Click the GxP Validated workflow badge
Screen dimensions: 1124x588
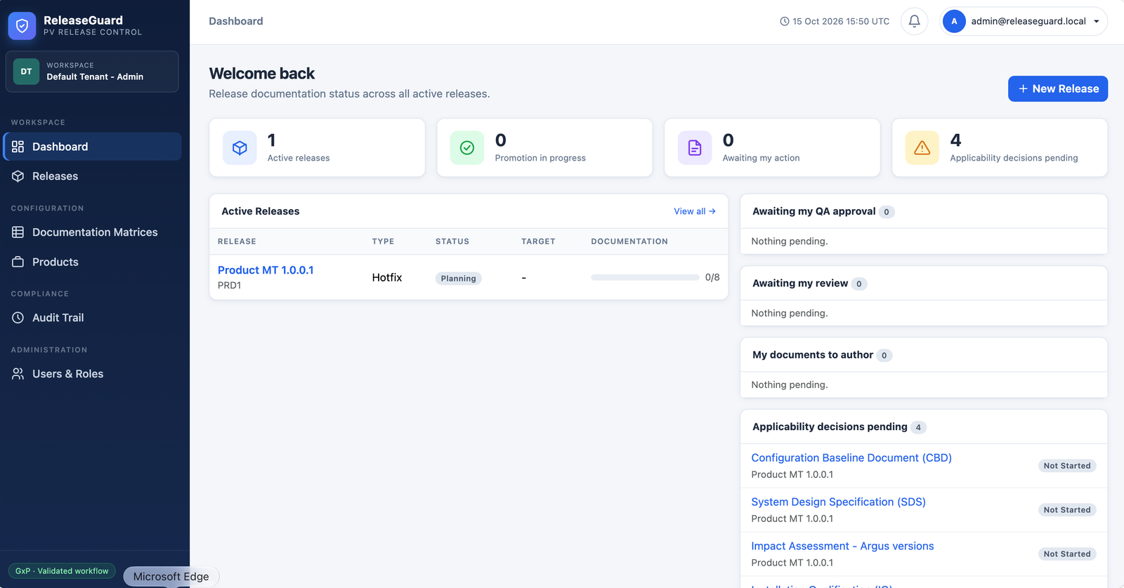tap(62, 571)
